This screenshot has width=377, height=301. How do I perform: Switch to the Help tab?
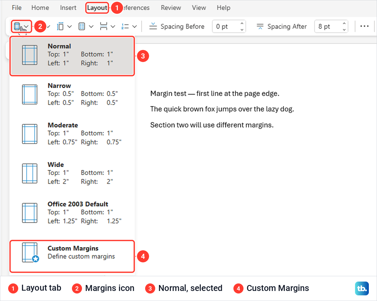223,8
